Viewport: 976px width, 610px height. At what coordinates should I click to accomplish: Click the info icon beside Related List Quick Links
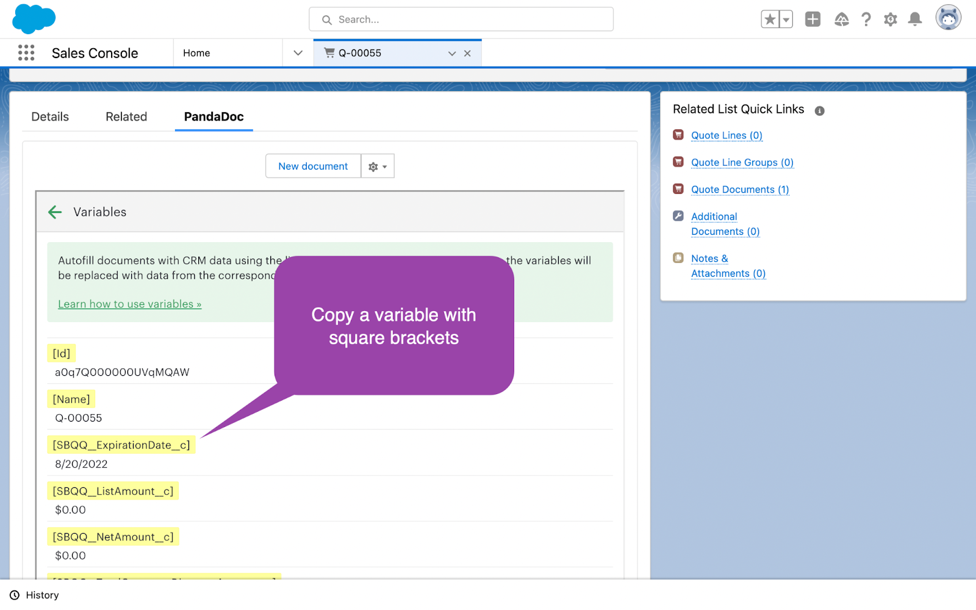(820, 110)
